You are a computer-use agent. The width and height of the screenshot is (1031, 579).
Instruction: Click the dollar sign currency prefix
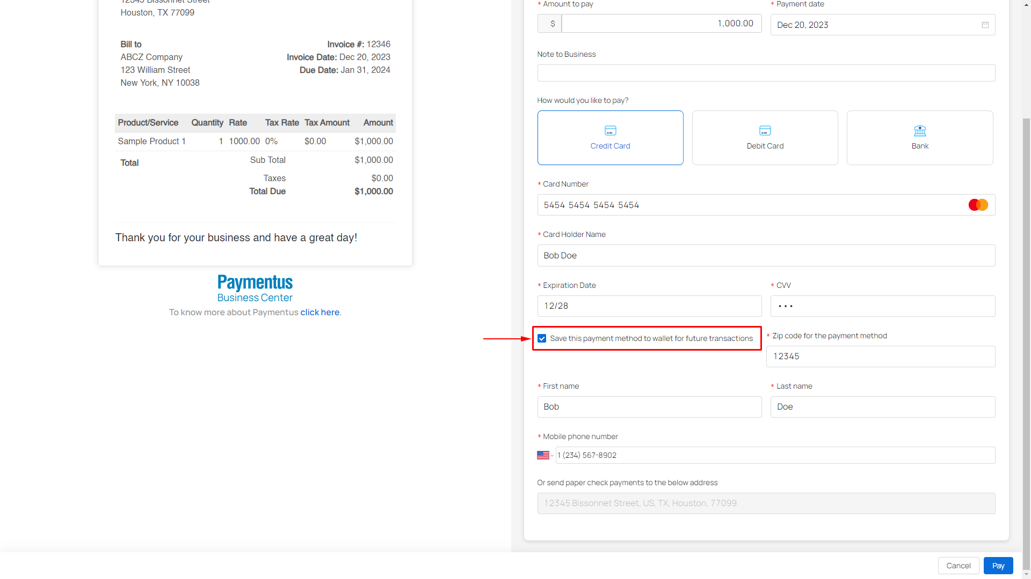point(552,24)
